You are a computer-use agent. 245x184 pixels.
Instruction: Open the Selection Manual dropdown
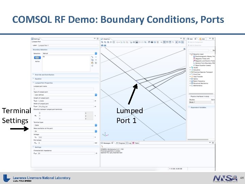70,53
